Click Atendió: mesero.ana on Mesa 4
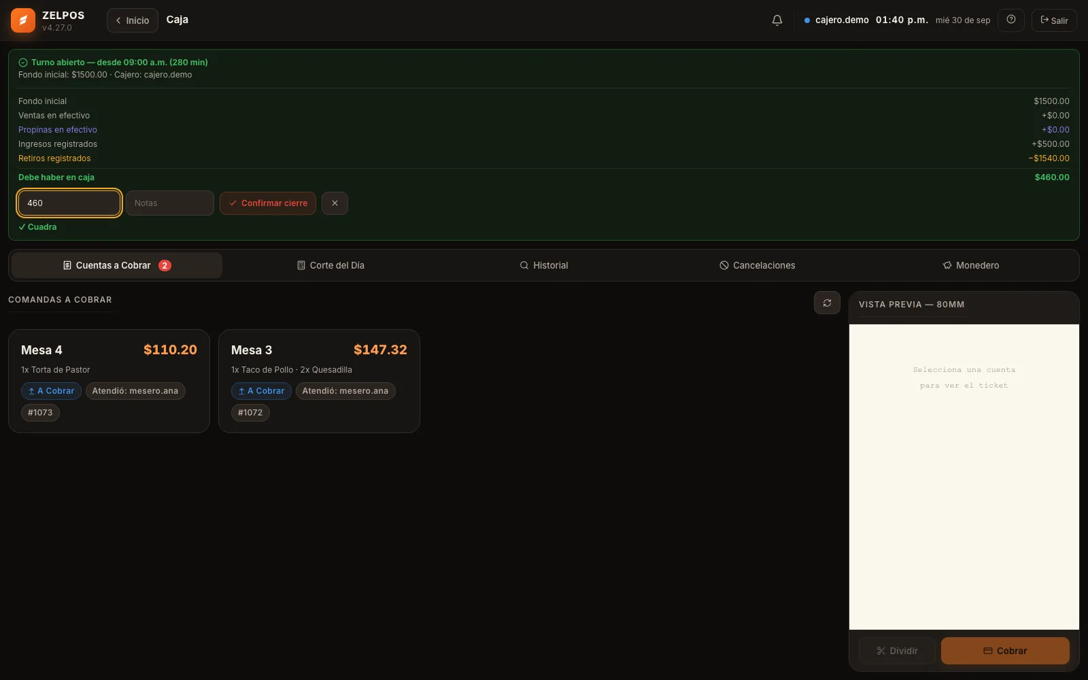This screenshot has height=680, width=1088. (x=135, y=391)
